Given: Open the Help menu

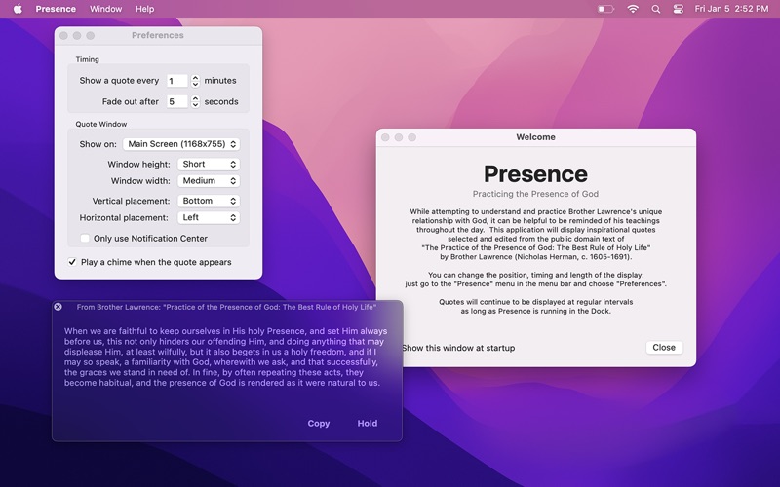Looking at the screenshot, I should pyautogui.click(x=144, y=9).
